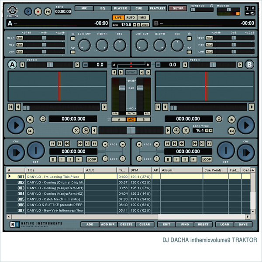Screen dimensions: 262x262
Task: Open the Playlist tab
Action: click(157, 8)
